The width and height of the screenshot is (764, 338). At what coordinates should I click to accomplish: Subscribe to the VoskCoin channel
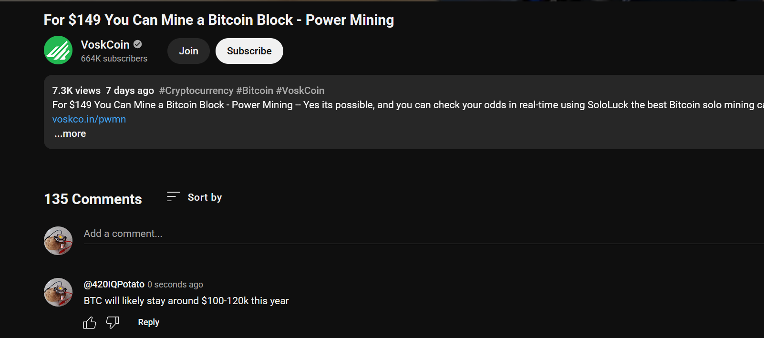(x=249, y=51)
